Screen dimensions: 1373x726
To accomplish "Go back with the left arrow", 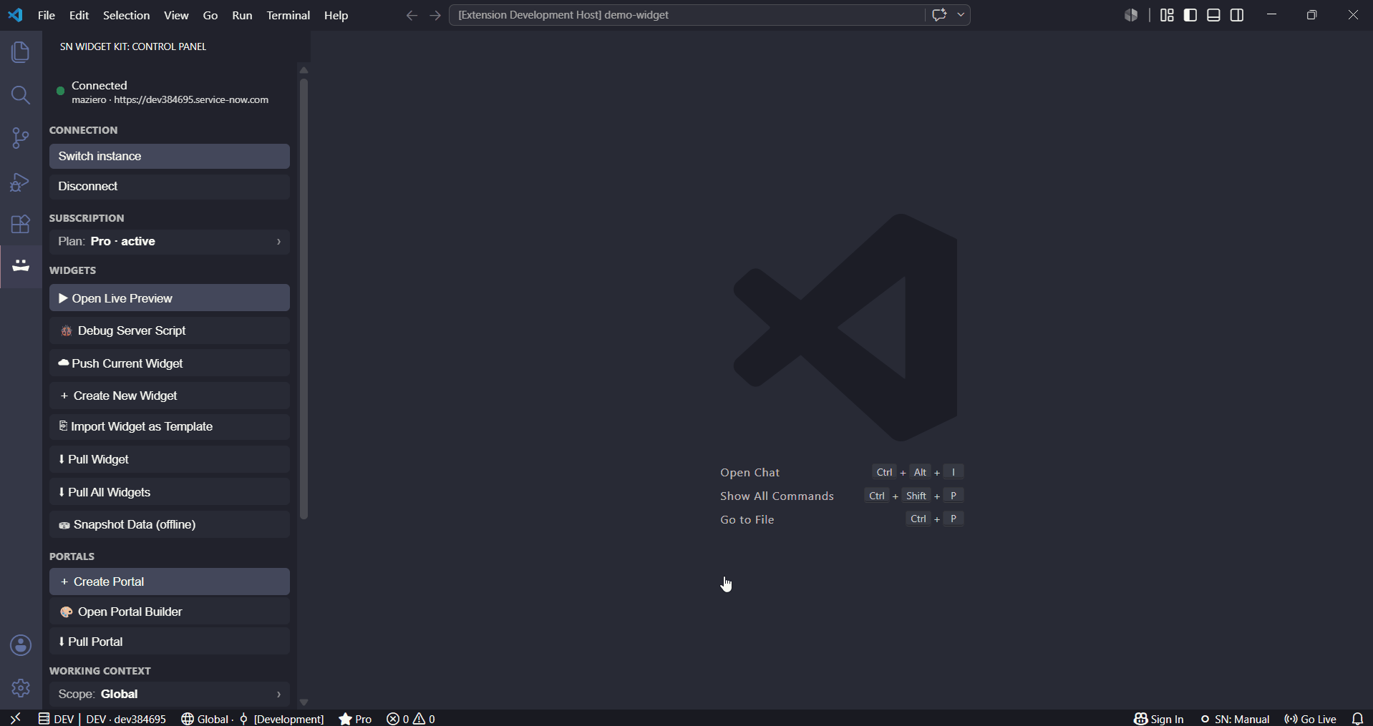I will [411, 15].
